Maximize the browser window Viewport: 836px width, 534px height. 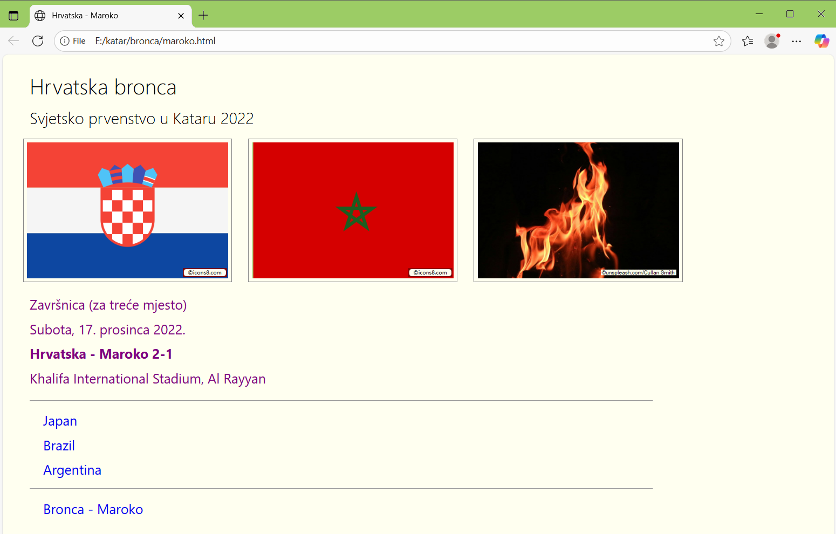(x=790, y=14)
